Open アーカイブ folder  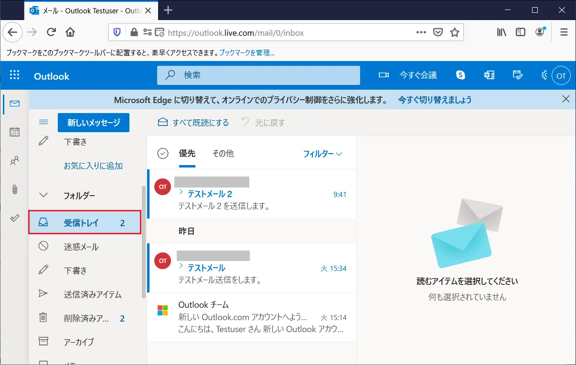85,342
